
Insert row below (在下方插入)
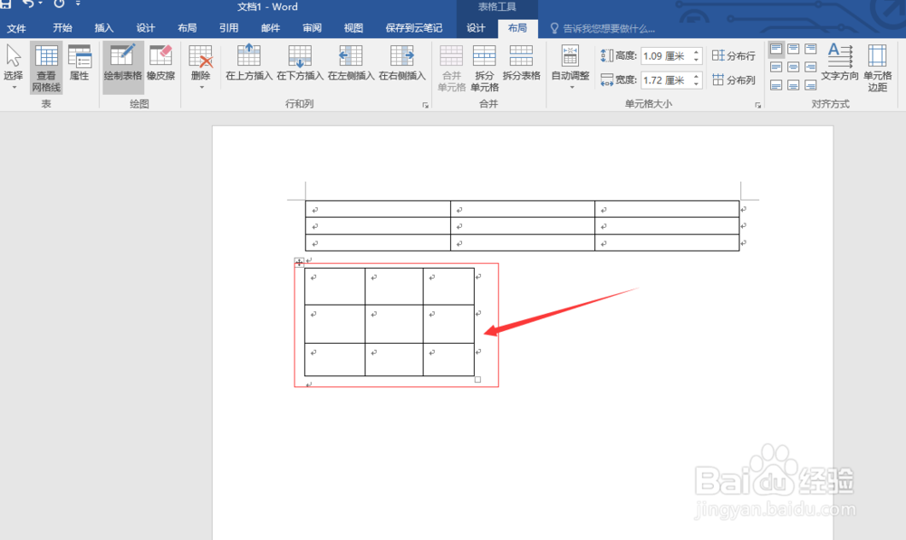300,63
